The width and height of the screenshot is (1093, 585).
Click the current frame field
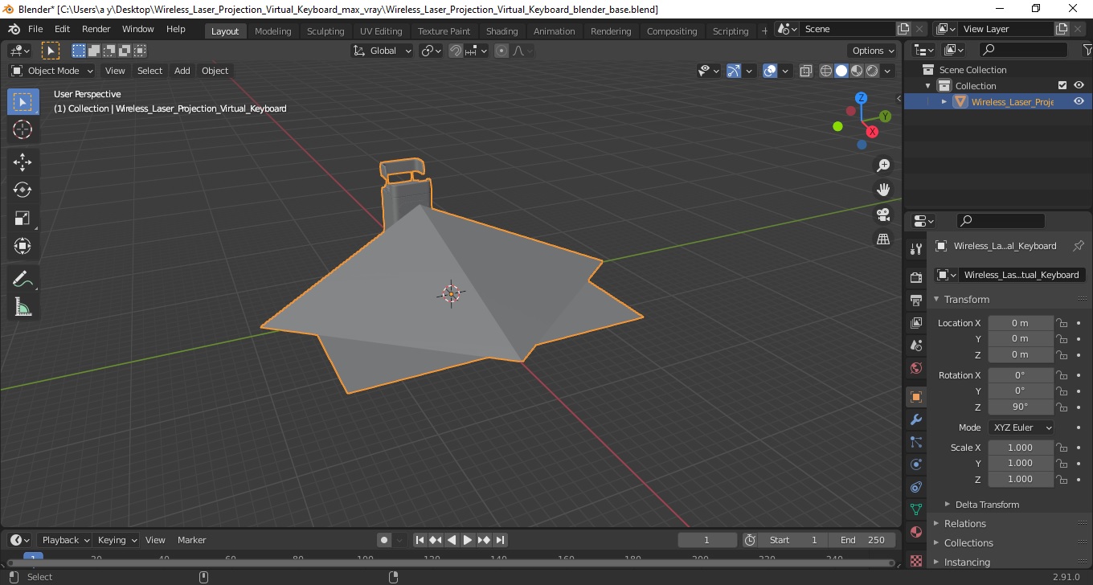707,540
